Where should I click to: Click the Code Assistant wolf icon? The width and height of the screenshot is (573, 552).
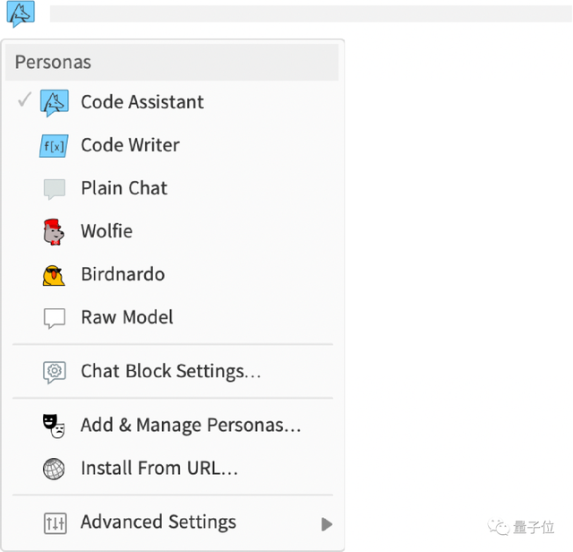coord(55,103)
